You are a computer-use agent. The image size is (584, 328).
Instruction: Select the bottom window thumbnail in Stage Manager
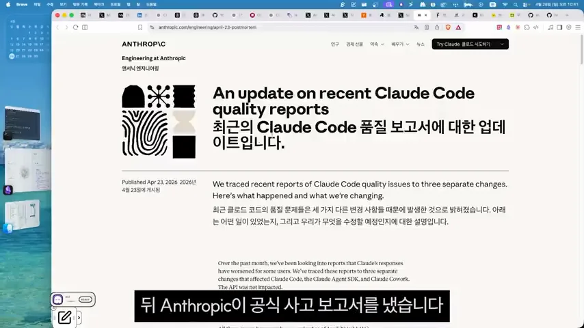(23, 215)
